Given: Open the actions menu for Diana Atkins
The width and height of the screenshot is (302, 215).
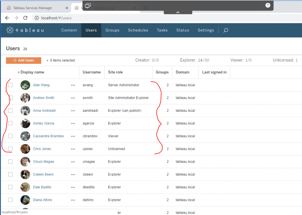Looking at the screenshot, I should point(73,200).
